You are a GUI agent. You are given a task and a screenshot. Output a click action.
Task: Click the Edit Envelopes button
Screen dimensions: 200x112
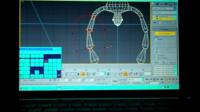pyautogui.click(x=165, y=34)
